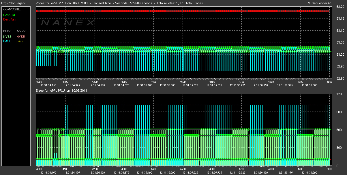Click the 53.15 price axis label
The height and width of the screenshot is (175, 347).
click(x=340, y=19)
